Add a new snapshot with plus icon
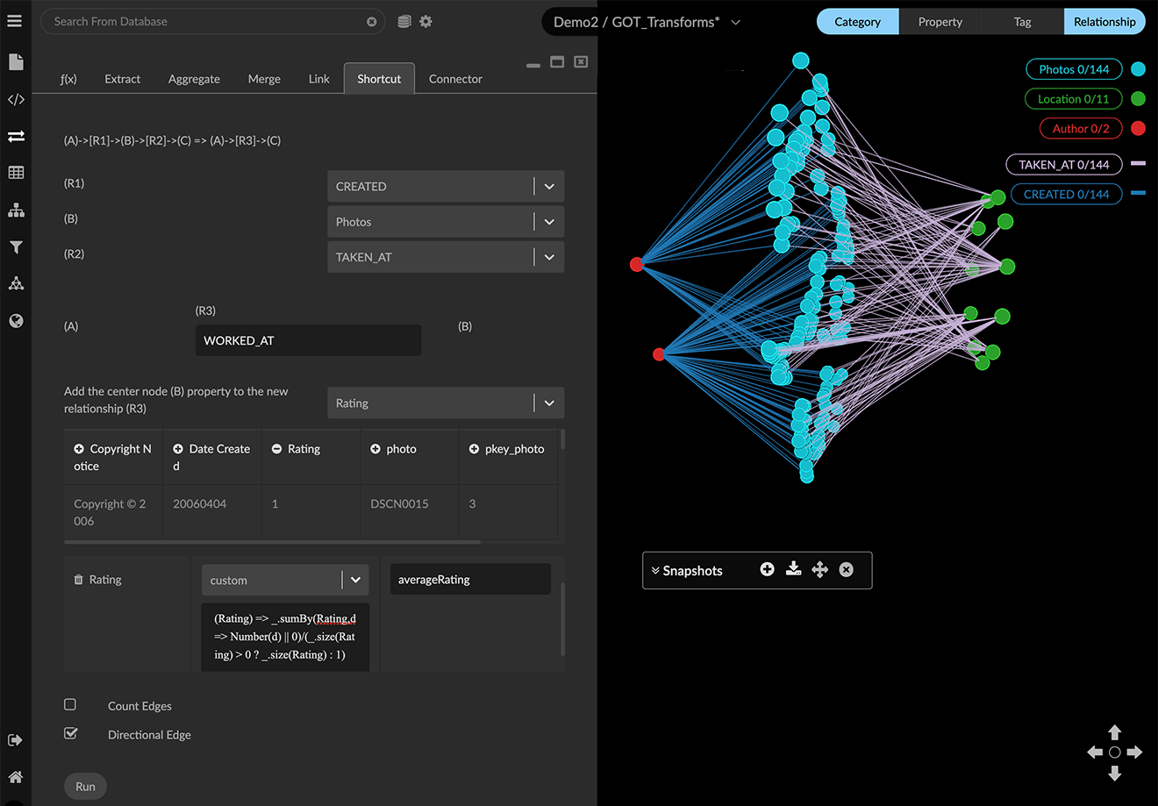The width and height of the screenshot is (1158, 806). click(x=767, y=569)
